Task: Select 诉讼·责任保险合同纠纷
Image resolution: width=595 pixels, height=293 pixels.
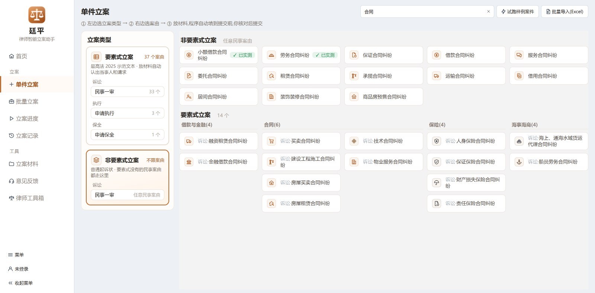Action: click(466, 204)
